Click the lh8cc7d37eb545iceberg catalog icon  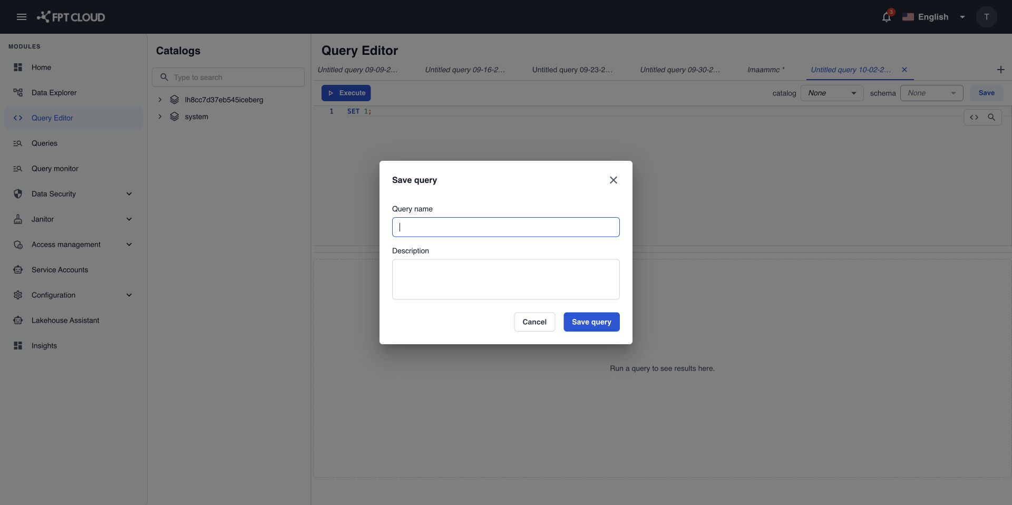174,100
